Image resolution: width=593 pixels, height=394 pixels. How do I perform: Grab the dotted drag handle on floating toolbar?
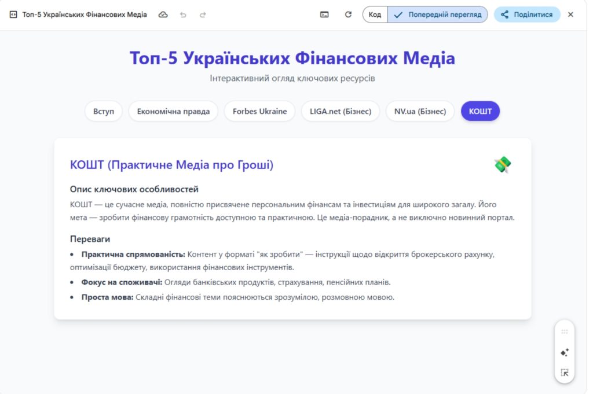pos(564,331)
